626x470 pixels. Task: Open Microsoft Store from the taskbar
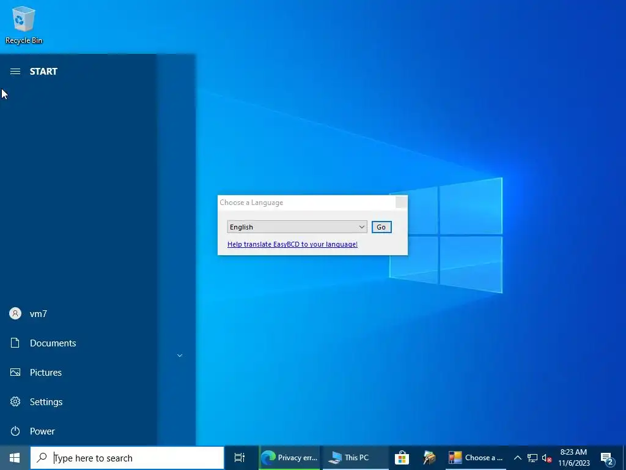click(x=402, y=458)
